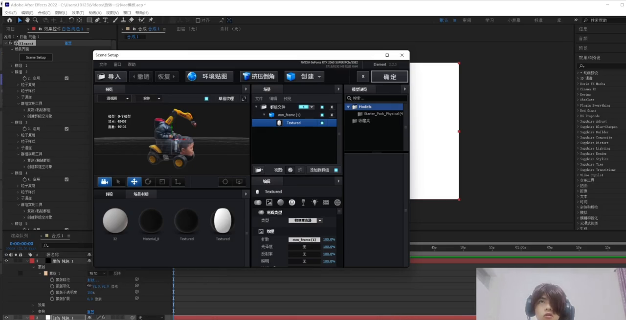Expand the preview viewport with the maximize icon
The image size is (626, 320).
244,99
